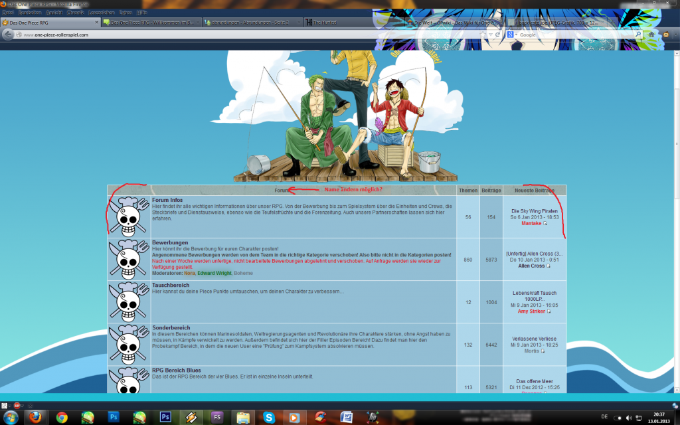Open the purple FS app in taskbar
Screen dimensions: 680x425
pyautogui.click(x=217, y=417)
